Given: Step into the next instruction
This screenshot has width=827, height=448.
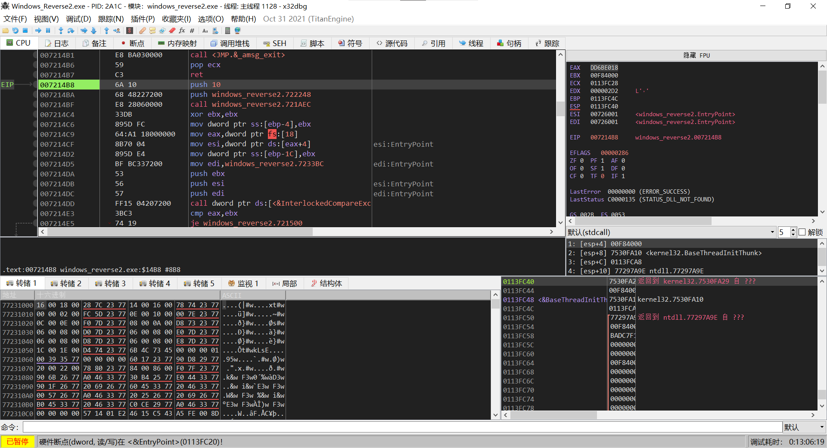Looking at the screenshot, I should click(61, 31).
